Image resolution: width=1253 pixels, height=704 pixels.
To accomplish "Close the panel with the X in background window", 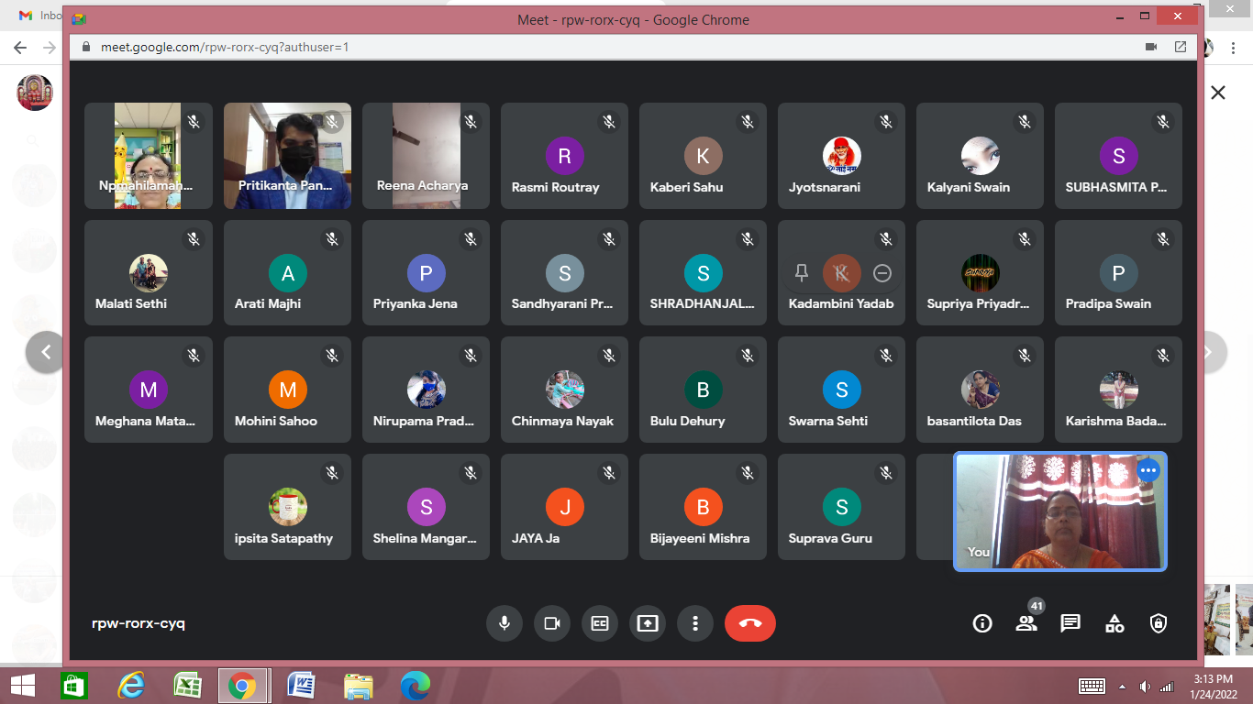I will [1218, 93].
